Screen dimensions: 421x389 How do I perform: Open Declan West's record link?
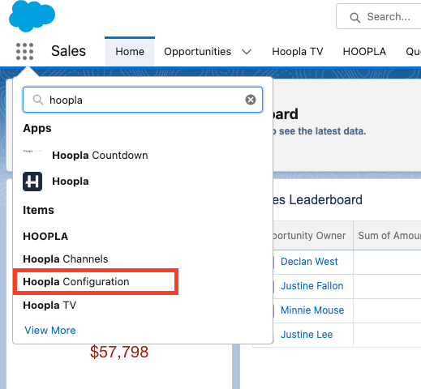[309, 262]
